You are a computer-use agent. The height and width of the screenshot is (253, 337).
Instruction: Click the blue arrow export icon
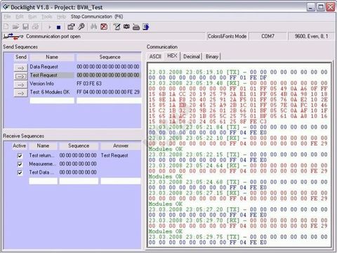[x=146, y=27]
